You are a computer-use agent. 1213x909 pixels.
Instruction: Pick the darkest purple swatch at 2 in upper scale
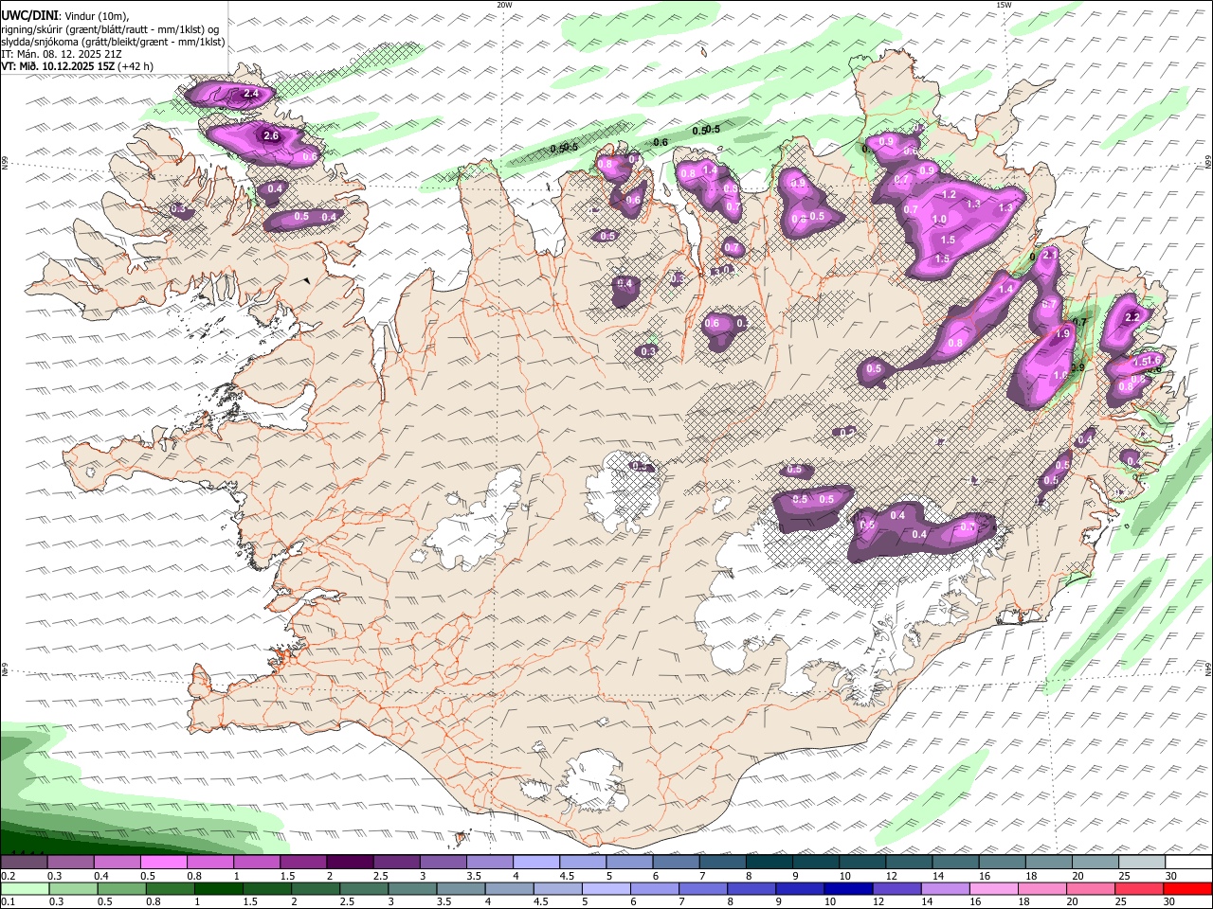point(350,862)
